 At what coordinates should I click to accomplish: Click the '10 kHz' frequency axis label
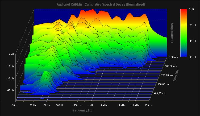click(x=135, y=105)
